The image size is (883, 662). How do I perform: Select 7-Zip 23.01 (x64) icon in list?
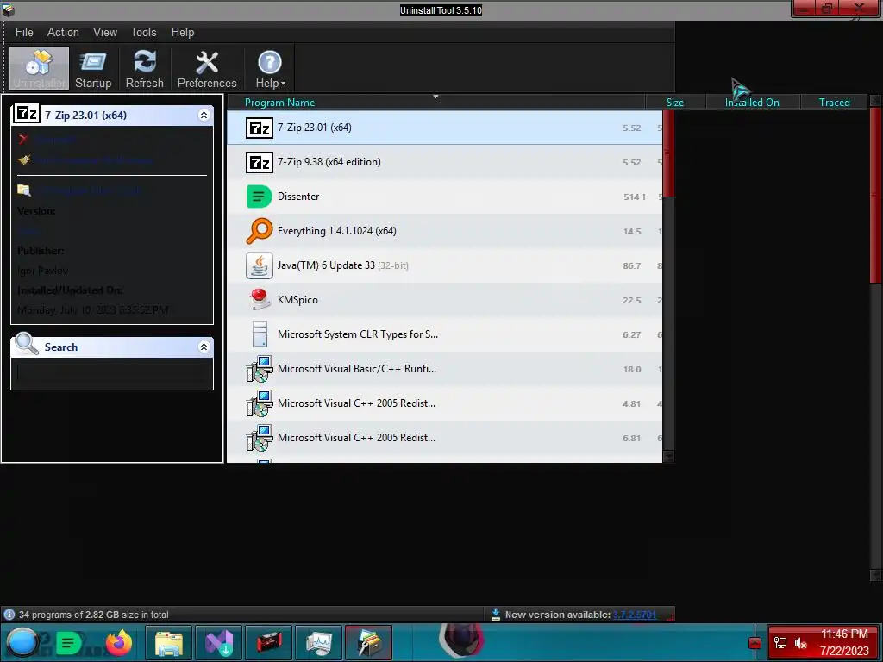click(x=259, y=128)
